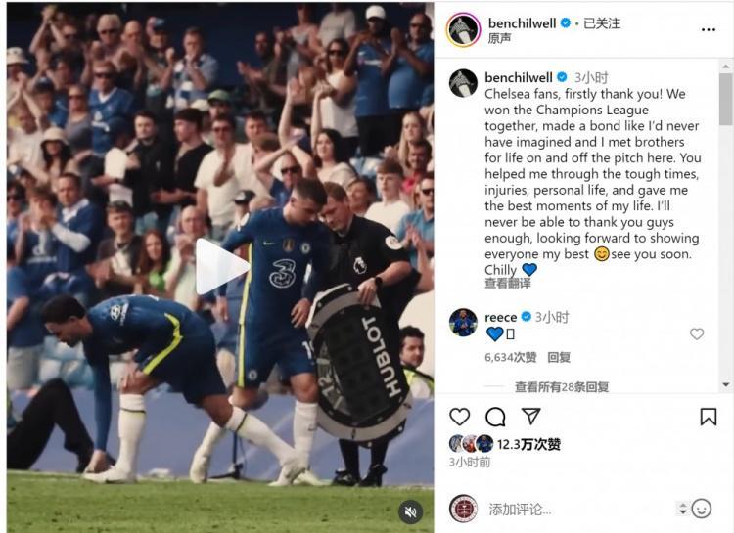Open the three-dot more options menu

coord(709,30)
